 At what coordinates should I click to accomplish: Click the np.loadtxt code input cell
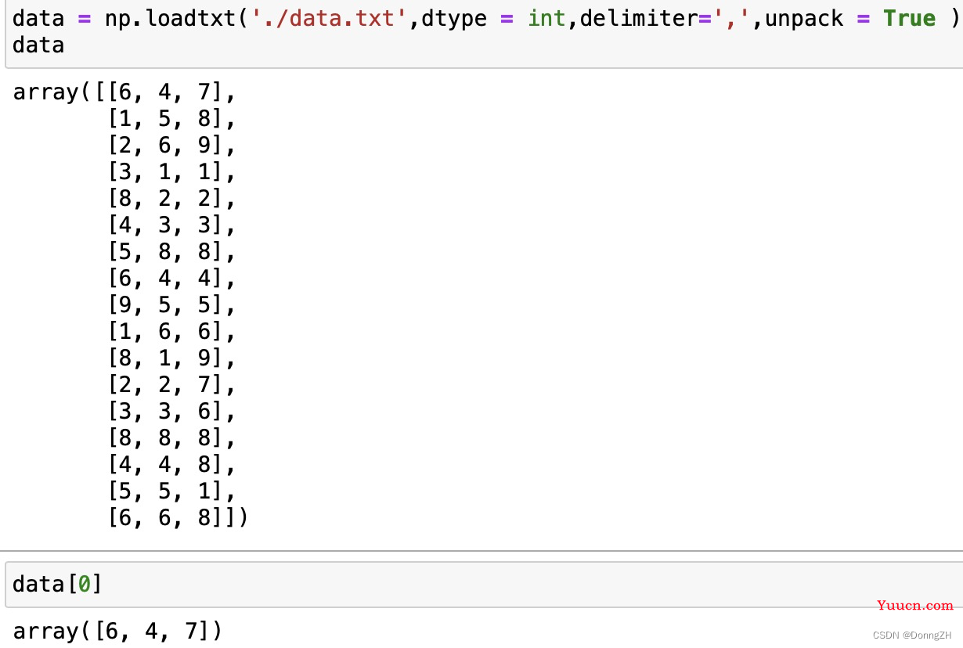tap(481, 33)
